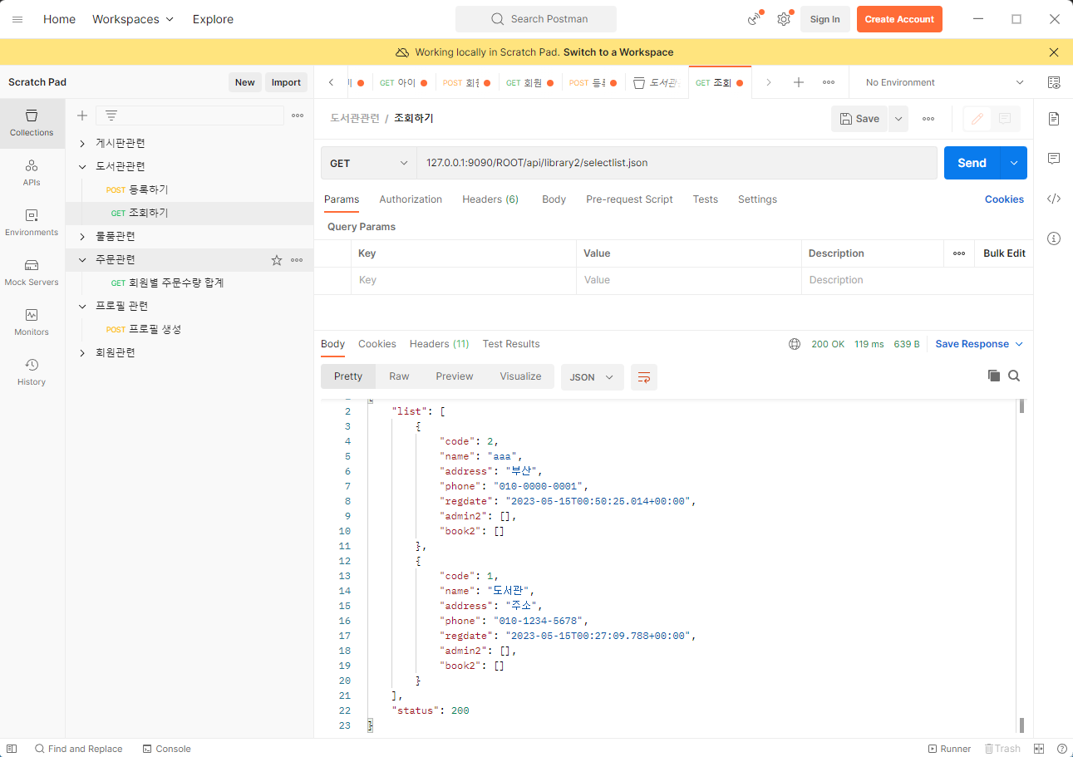This screenshot has width=1073, height=757.
Task: Copy the response body to clipboard
Action: click(x=994, y=376)
